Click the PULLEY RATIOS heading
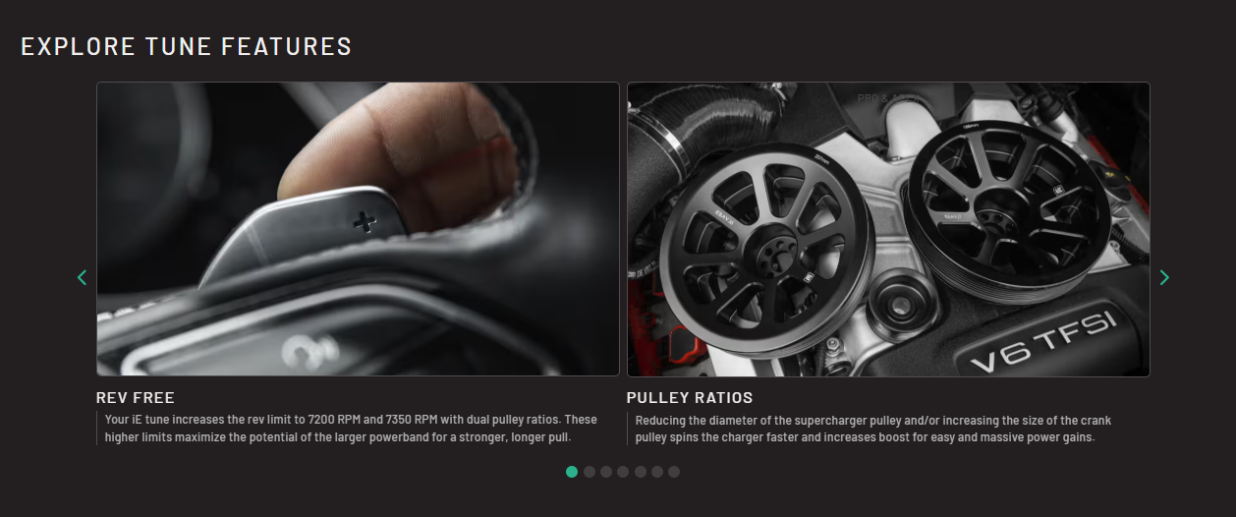 (690, 398)
